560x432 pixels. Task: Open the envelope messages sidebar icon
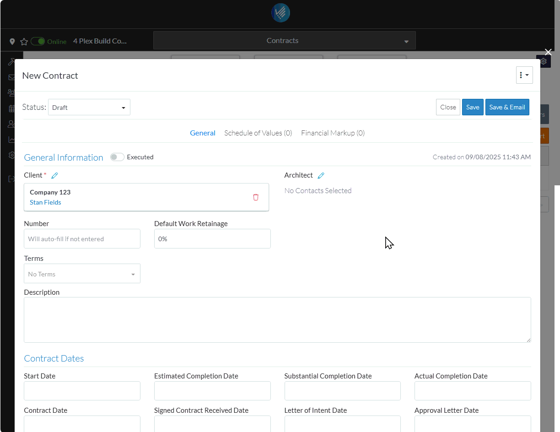[11, 77]
